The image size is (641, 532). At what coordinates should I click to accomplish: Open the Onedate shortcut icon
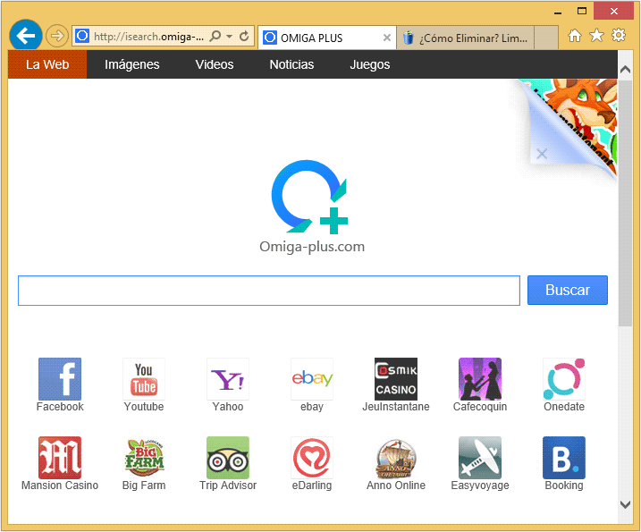click(564, 378)
